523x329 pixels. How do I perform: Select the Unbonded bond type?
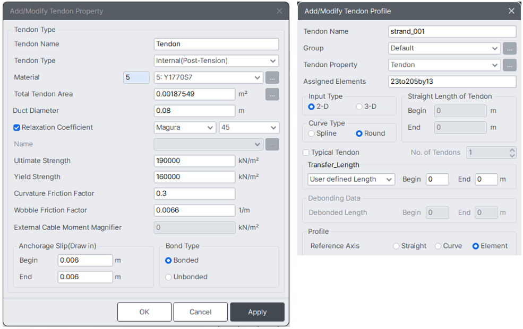click(x=168, y=277)
